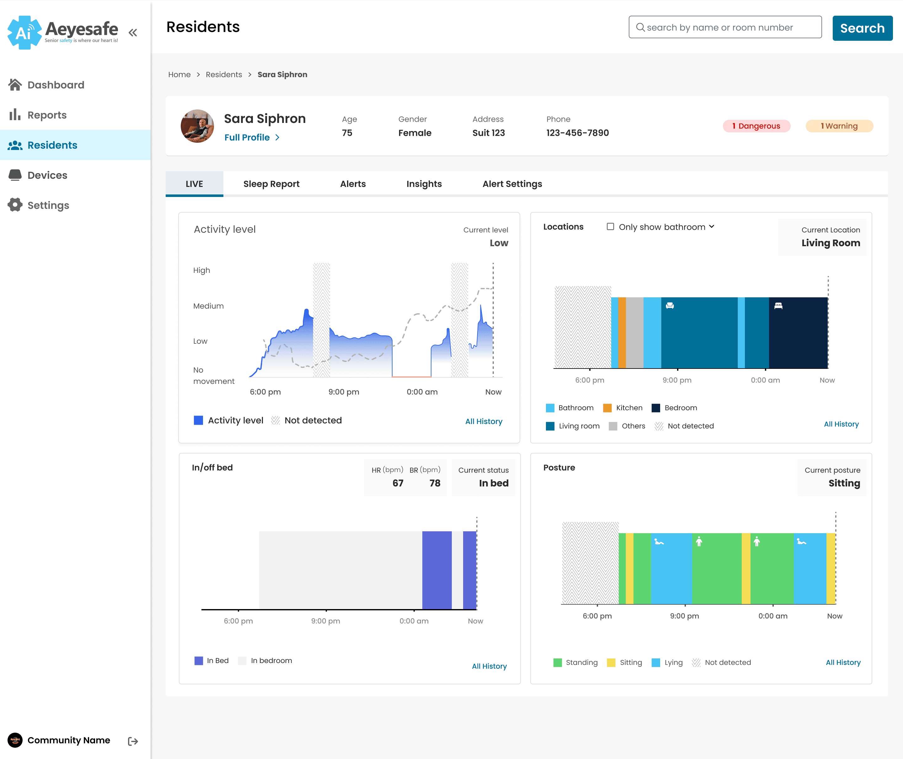Screen dimensions: 903x759
Task: Click the Sitting yellow legend swatch
Action: click(x=611, y=663)
